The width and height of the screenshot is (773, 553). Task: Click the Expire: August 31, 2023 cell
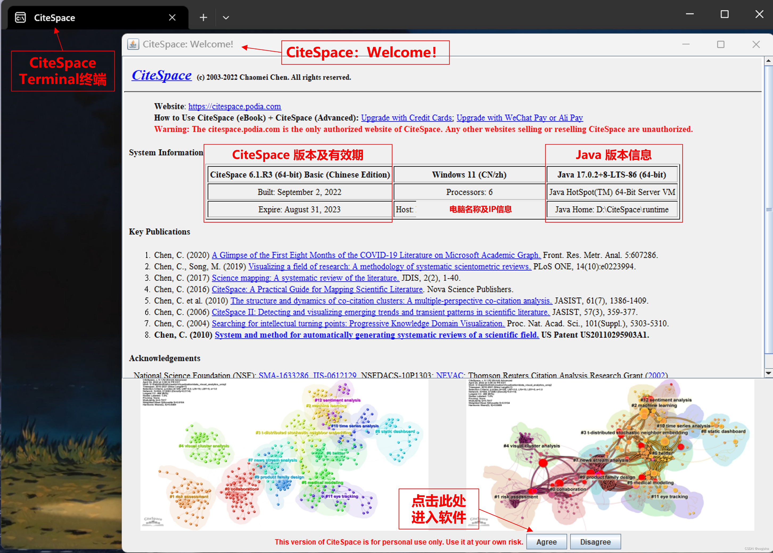[299, 210]
